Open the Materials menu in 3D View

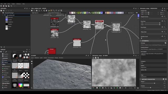click(x=37, y=58)
